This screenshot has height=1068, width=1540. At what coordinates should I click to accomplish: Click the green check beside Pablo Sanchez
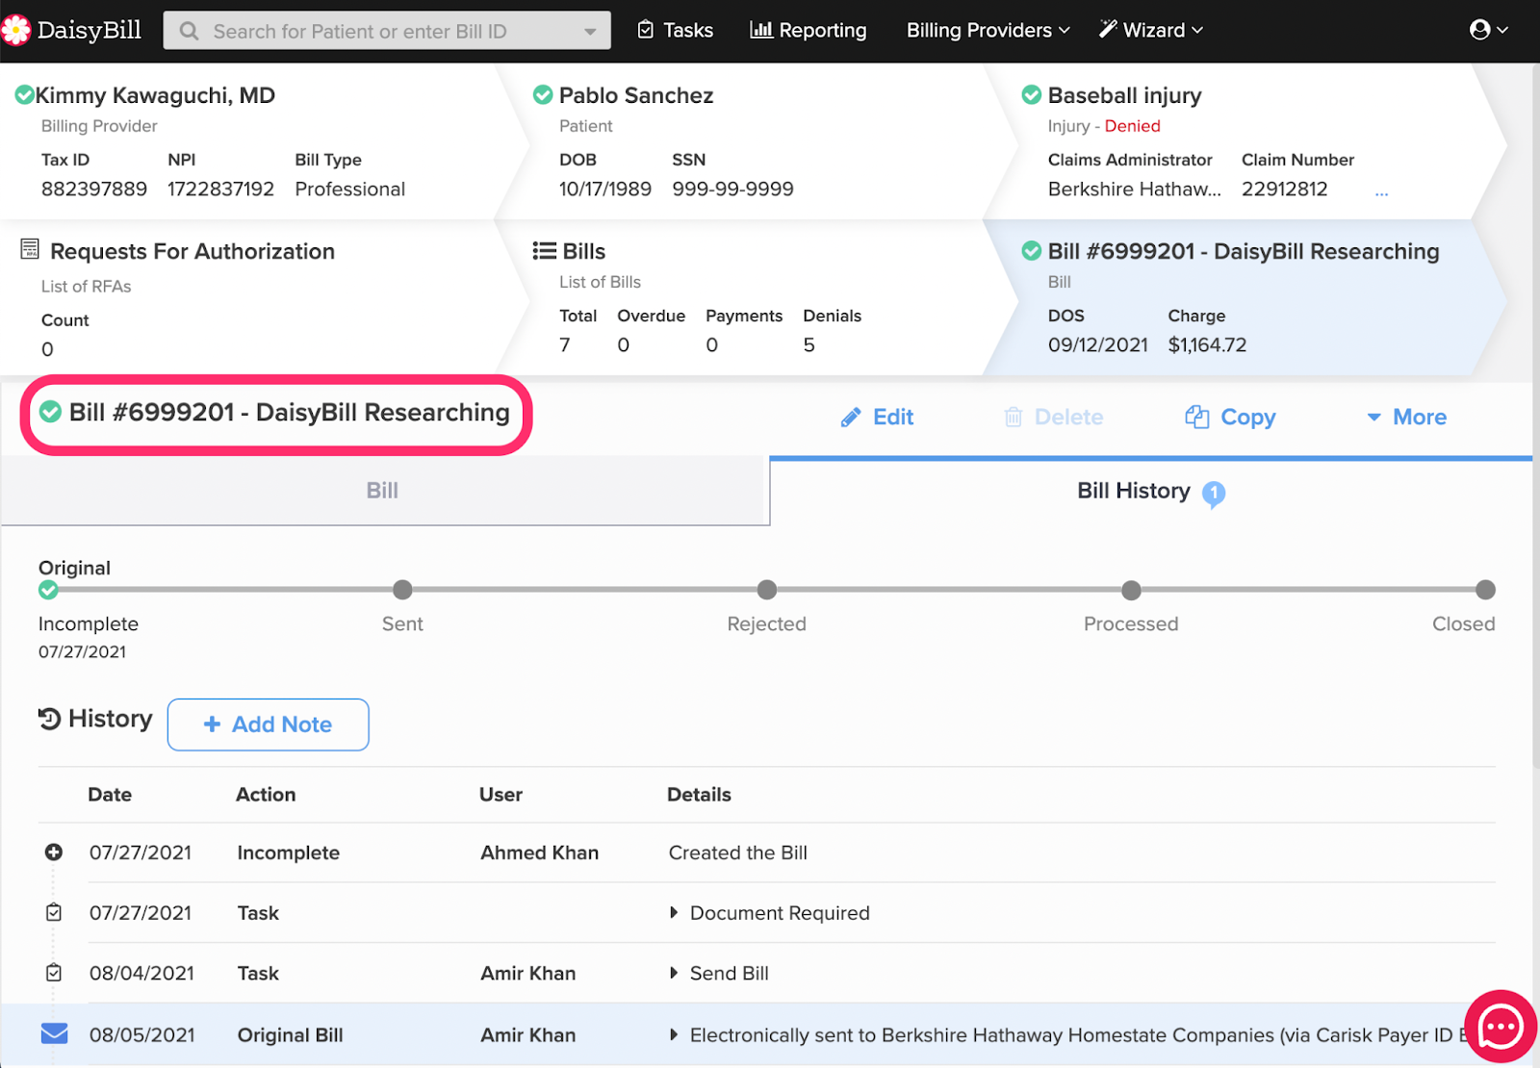(x=543, y=94)
